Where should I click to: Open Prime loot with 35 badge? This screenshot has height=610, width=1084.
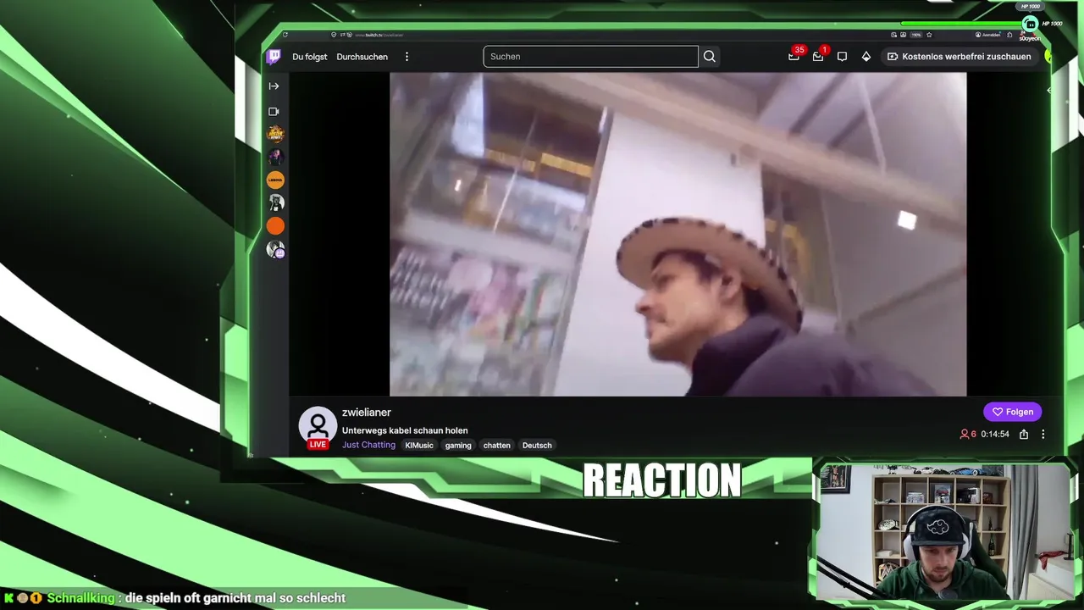pyautogui.click(x=794, y=56)
